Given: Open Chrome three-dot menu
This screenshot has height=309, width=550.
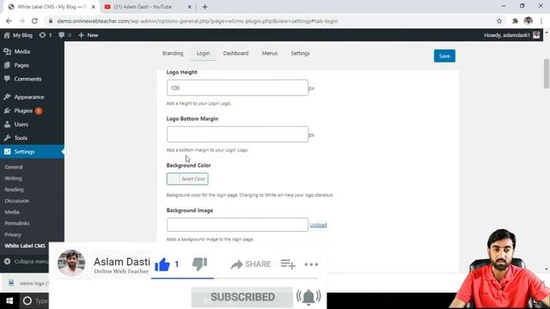Looking at the screenshot, I should pyautogui.click(x=541, y=21).
